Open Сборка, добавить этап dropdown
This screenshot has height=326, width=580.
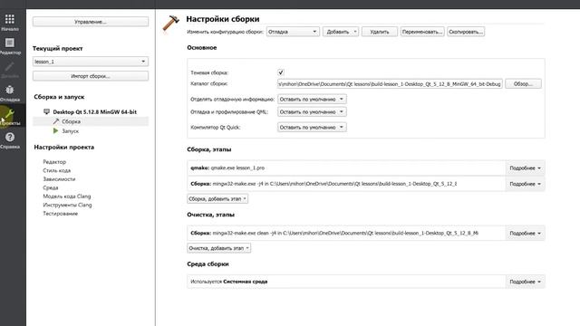tap(217, 199)
